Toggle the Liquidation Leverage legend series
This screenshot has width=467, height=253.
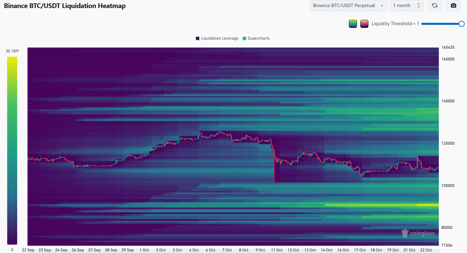[x=217, y=38]
